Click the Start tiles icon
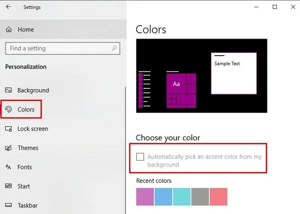The height and width of the screenshot is (214, 300). [8, 186]
